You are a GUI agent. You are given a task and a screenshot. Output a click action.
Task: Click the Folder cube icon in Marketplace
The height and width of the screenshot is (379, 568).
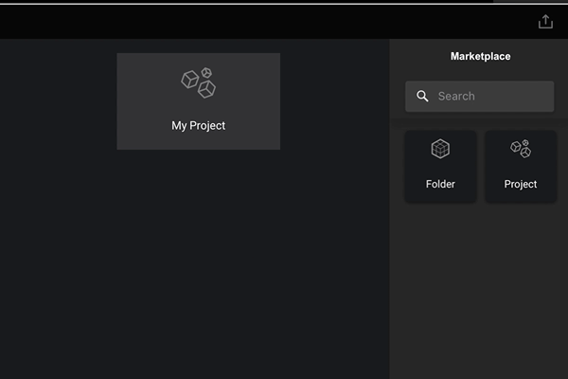(440, 149)
